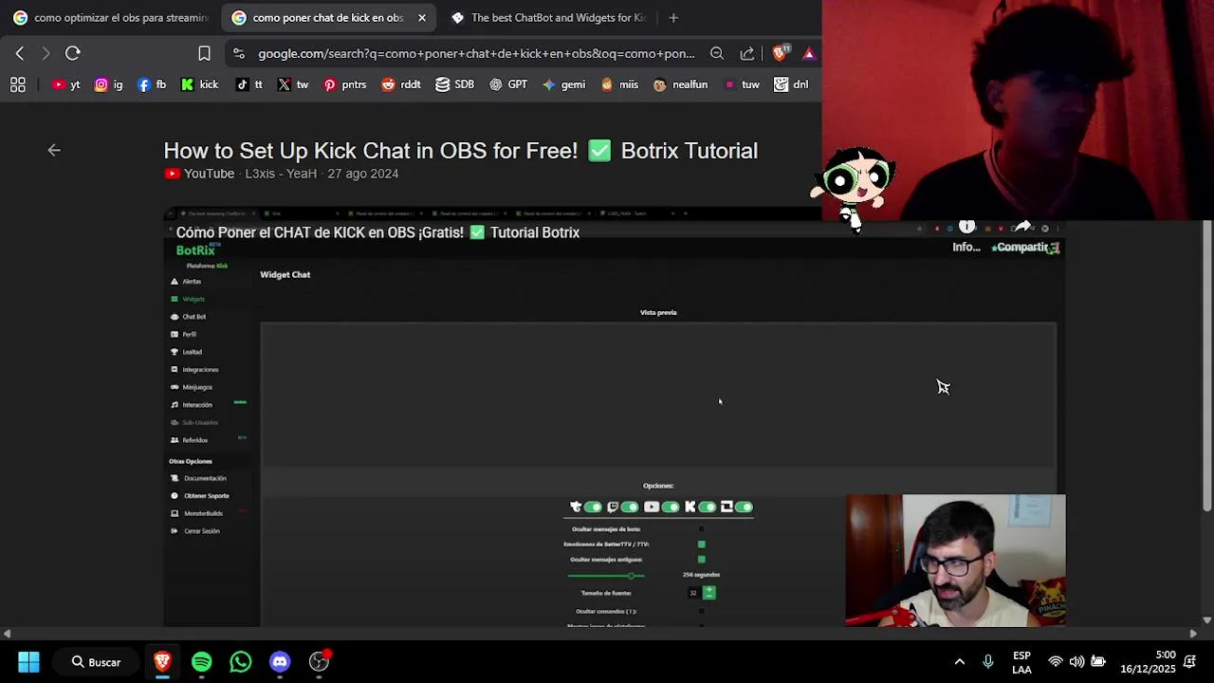Image resolution: width=1214 pixels, height=683 pixels.
Task: Go back with the browser back arrow
Action: [20, 53]
